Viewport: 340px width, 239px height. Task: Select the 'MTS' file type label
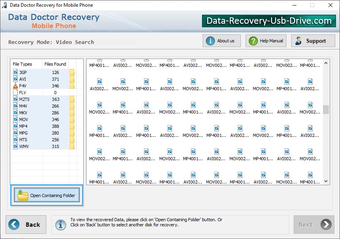point(23,140)
